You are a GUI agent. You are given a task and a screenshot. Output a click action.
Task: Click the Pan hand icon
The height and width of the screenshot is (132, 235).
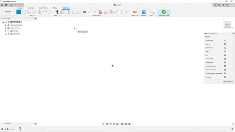(x=111, y=124)
